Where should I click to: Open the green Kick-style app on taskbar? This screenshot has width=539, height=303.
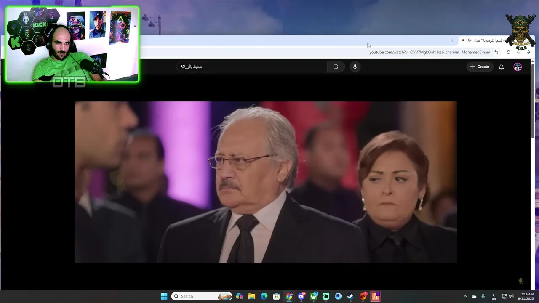click(326, 296)
